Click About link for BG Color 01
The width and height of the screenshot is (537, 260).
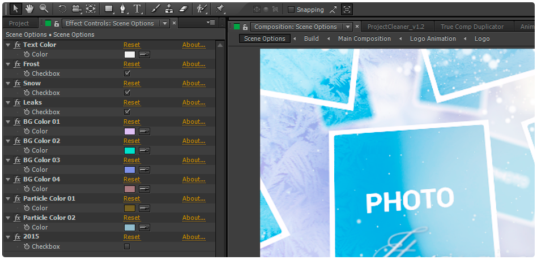click(x=194, y=122)
